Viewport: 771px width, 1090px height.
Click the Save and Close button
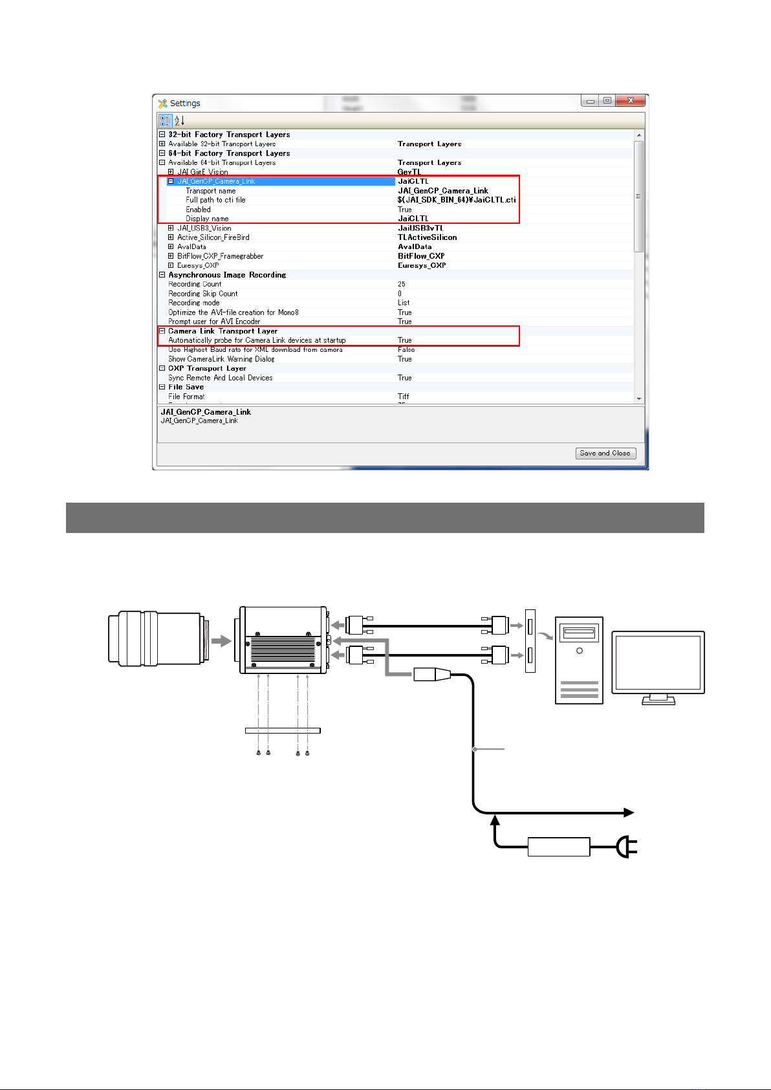coord(605,453)
